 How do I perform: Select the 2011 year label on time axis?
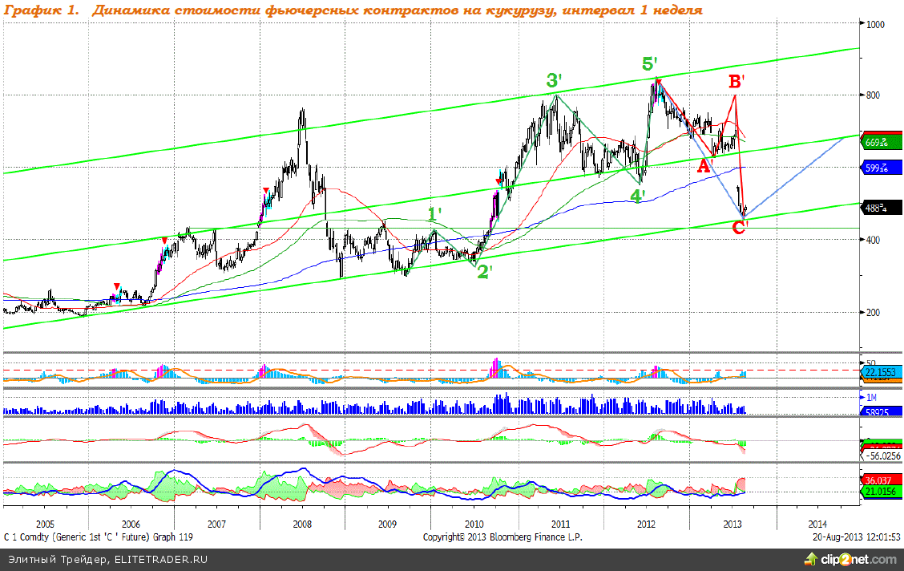(x=559, y=524)
